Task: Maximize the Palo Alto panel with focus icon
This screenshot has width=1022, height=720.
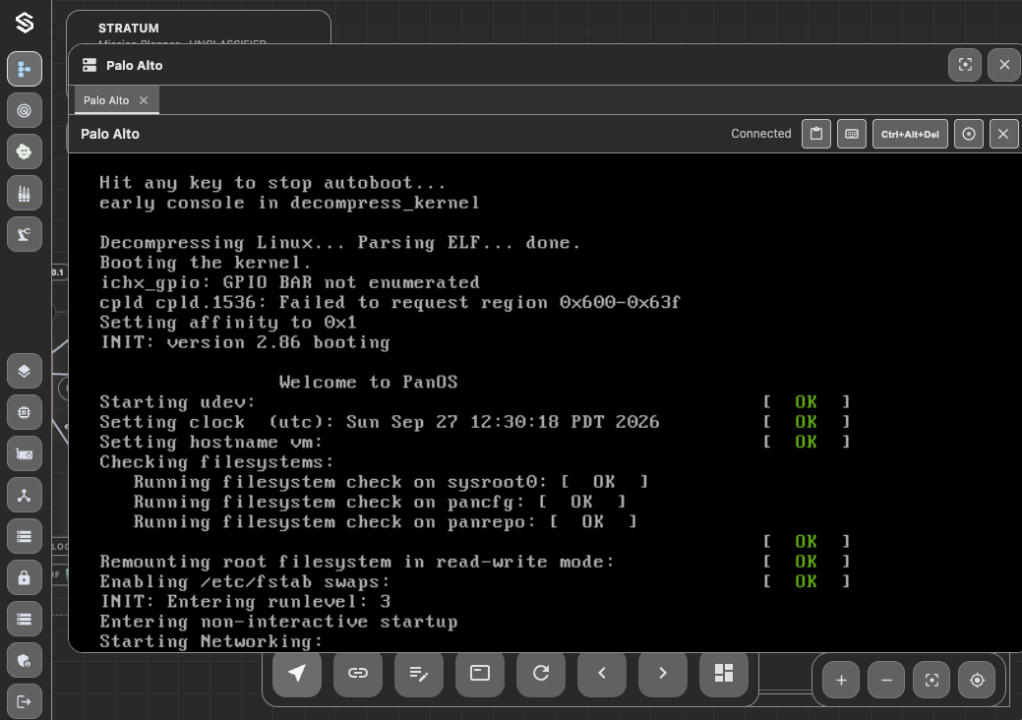Action: (x=965, y=65)
